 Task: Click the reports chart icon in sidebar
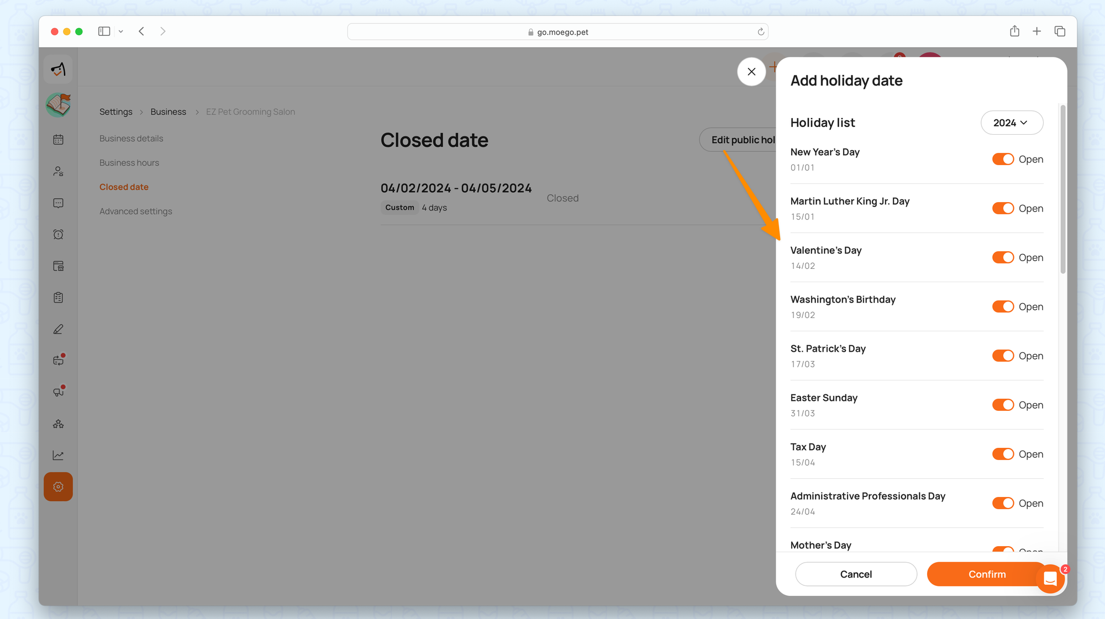pos(58,456)
